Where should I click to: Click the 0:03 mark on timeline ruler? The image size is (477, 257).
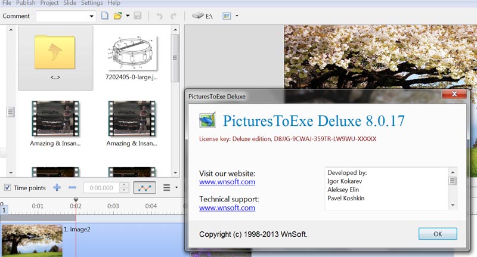pyautogui.click(x=113, y=206)
